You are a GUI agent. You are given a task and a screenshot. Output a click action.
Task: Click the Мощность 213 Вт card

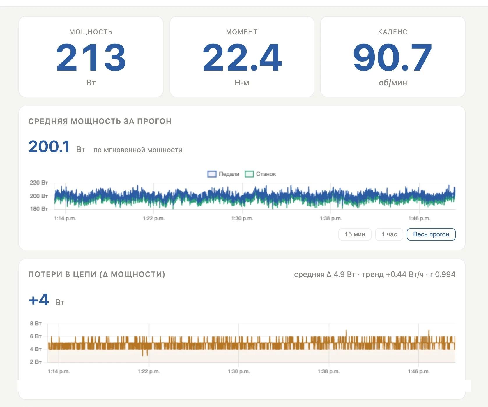click(91, 57)
